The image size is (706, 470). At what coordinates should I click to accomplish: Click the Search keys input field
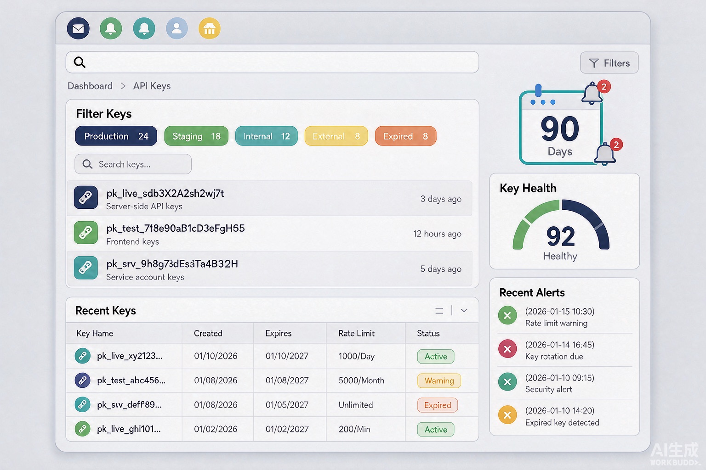(x=133, y=164)
